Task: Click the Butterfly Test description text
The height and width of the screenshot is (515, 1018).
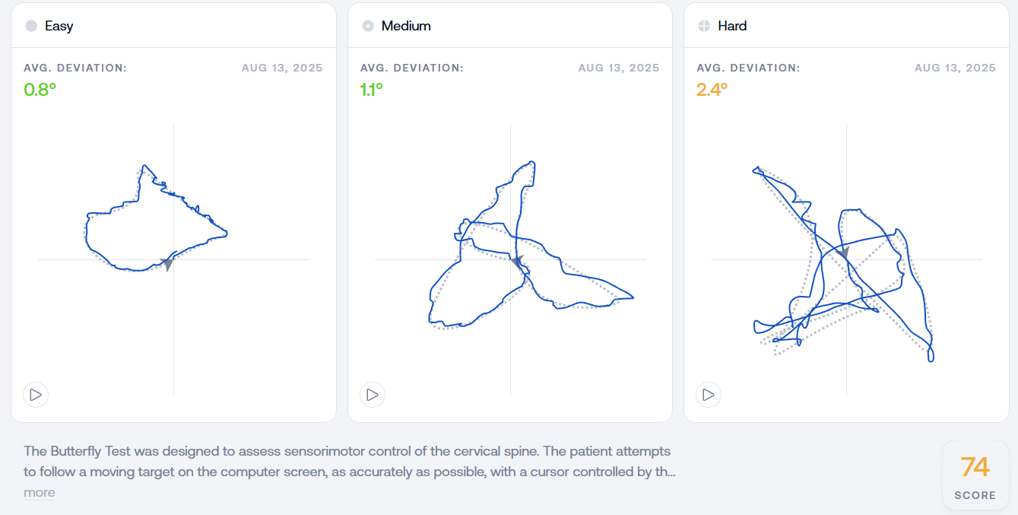Action: tap(350, 462)
